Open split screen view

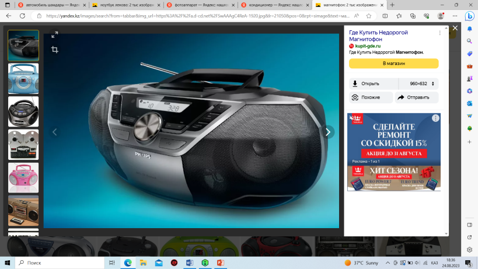coord(385,16)
